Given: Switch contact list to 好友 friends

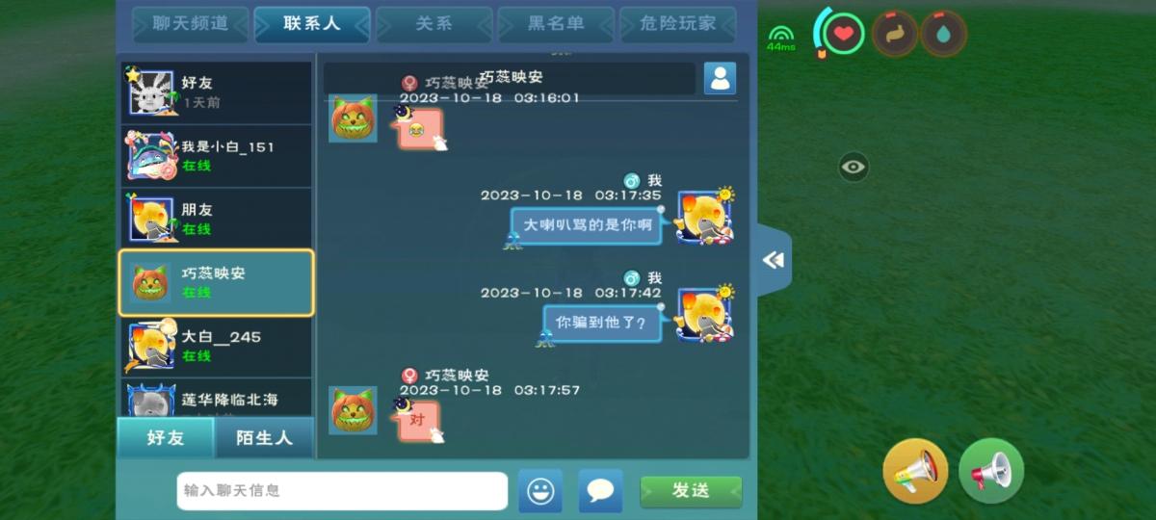Looking at the screenshot, I should (x=166, y=437).
